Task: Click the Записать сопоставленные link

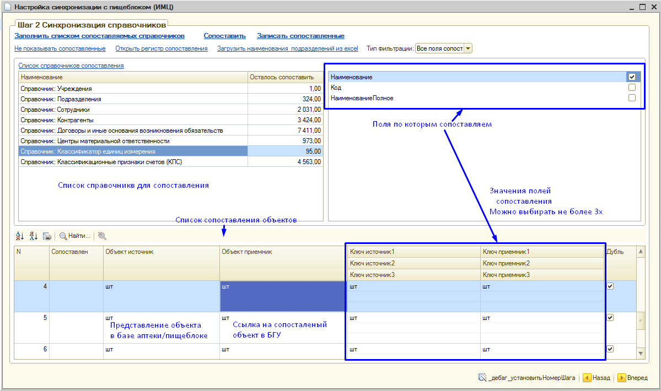Action: [300, 36]
